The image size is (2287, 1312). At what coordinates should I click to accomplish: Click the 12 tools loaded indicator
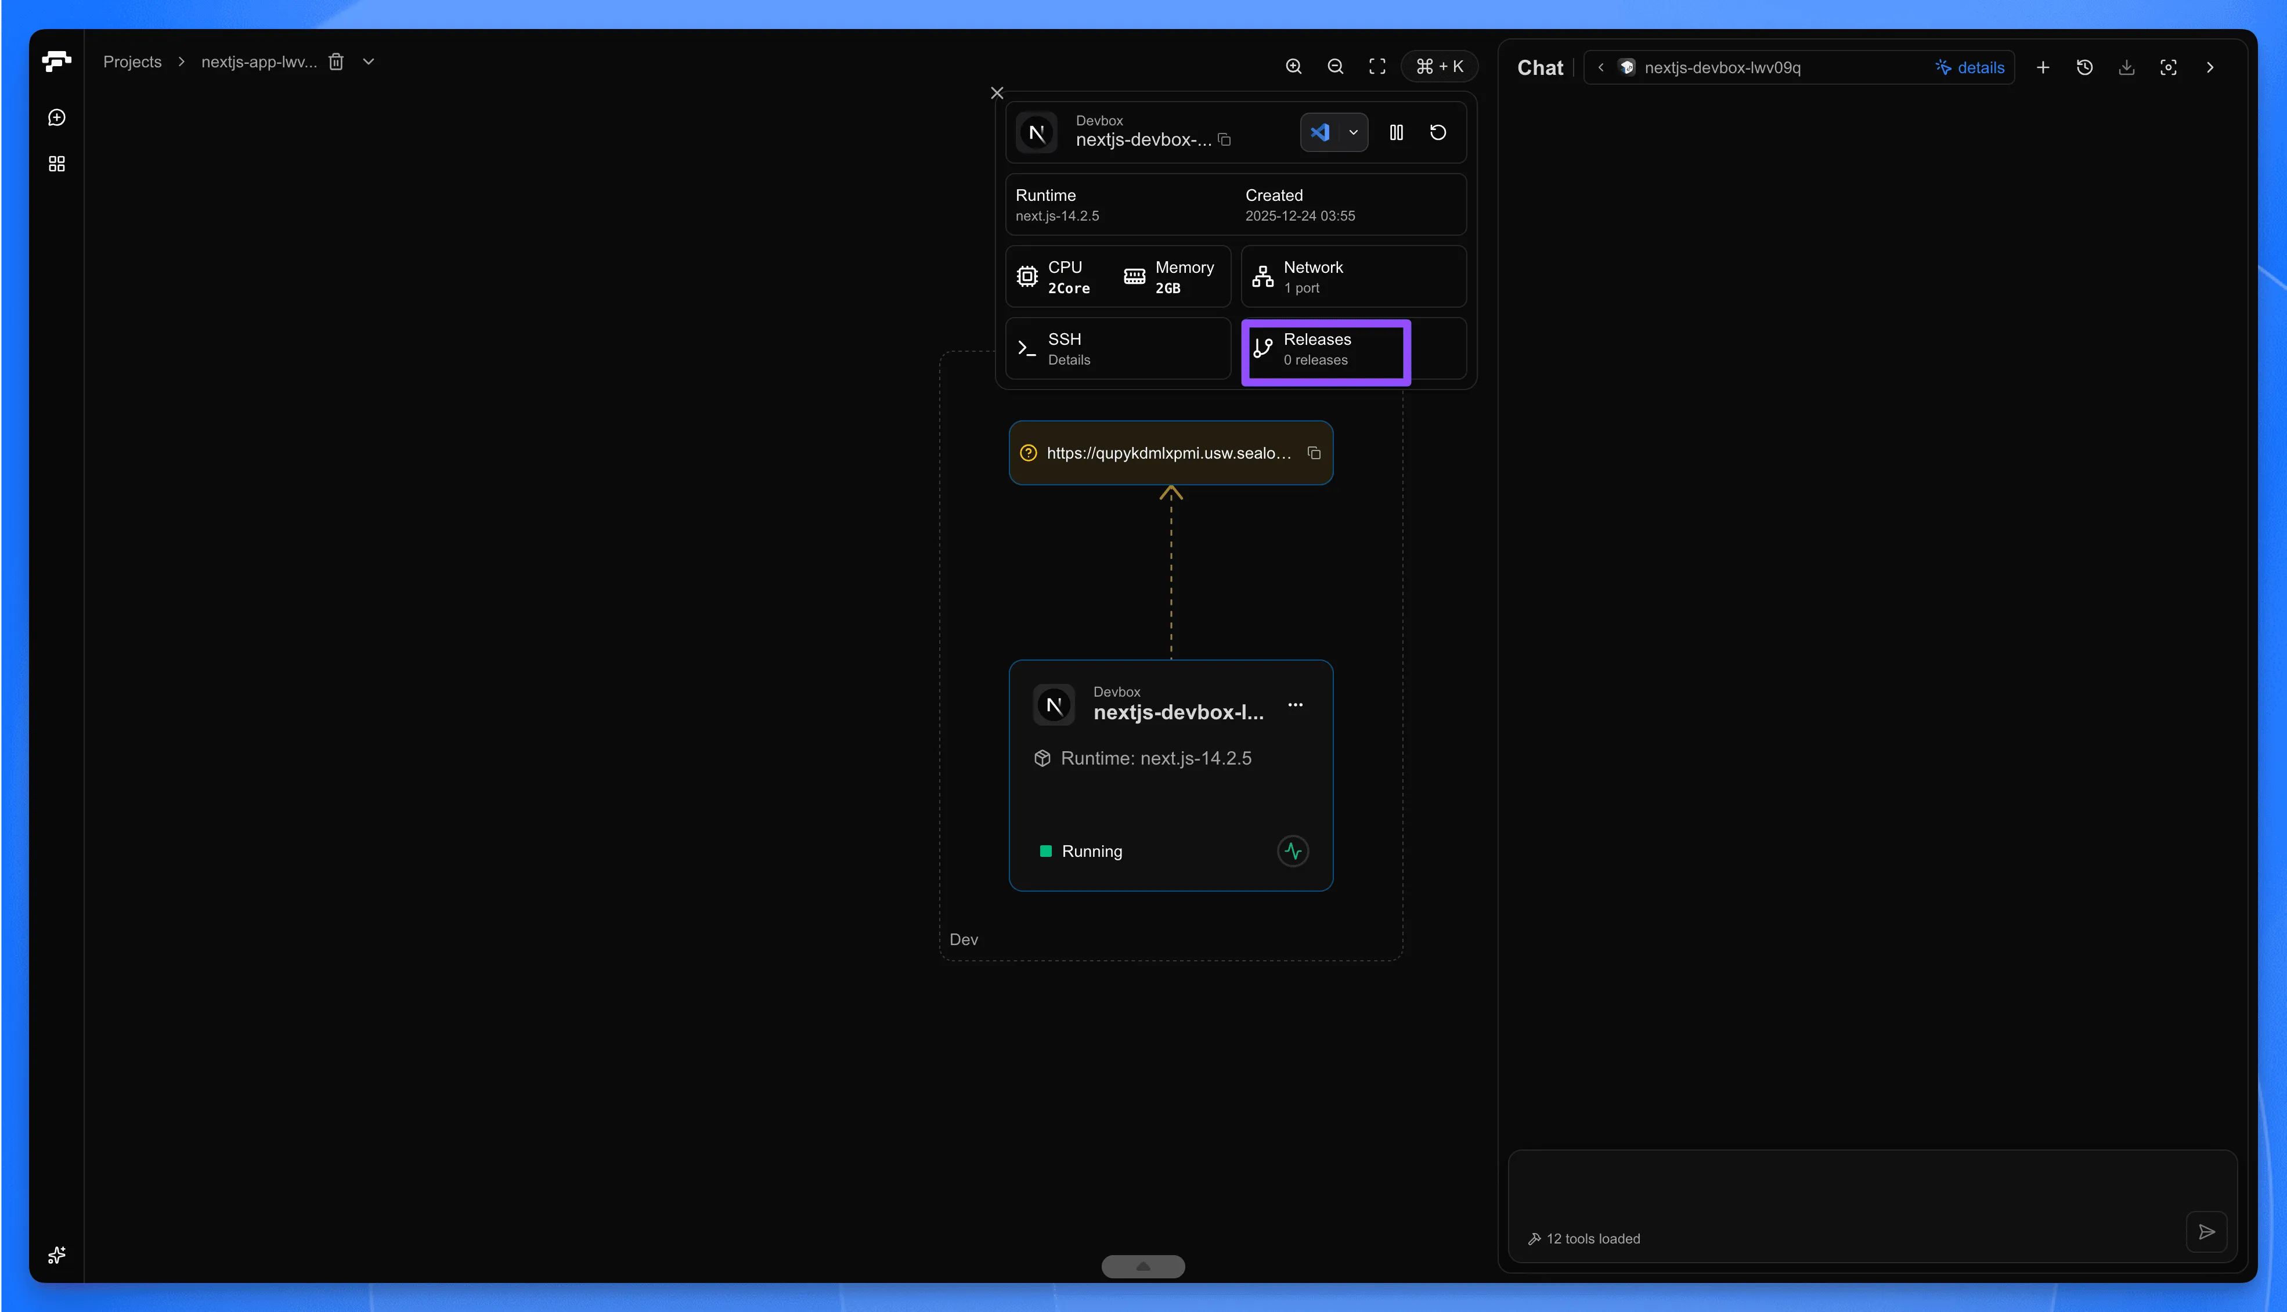pyautogui.click(x=1583, y=1239)
